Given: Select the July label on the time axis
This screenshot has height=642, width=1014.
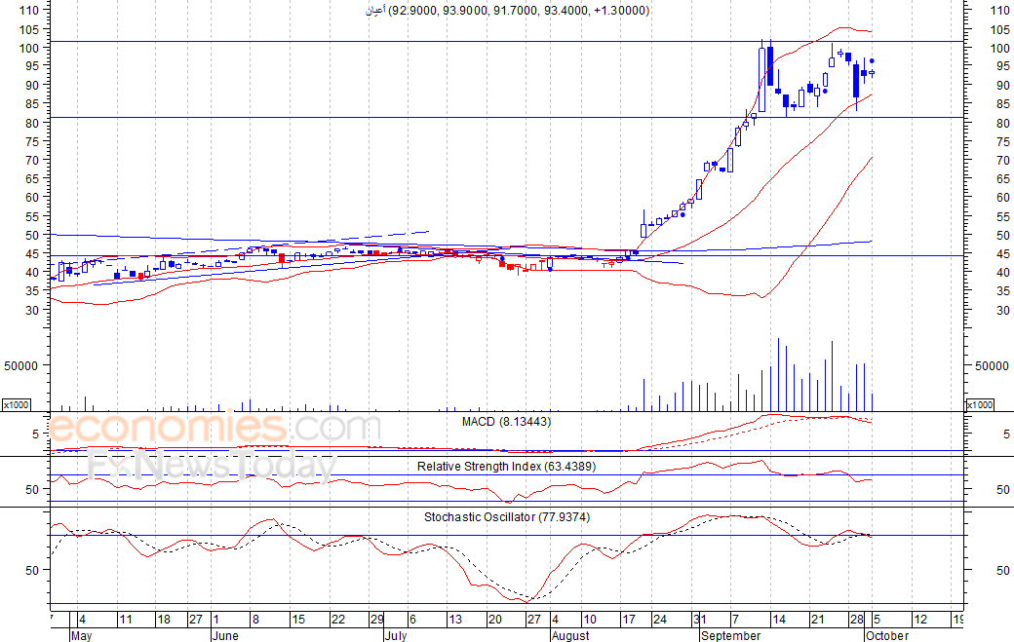Looking at the screenshot, I should point(395,635).
